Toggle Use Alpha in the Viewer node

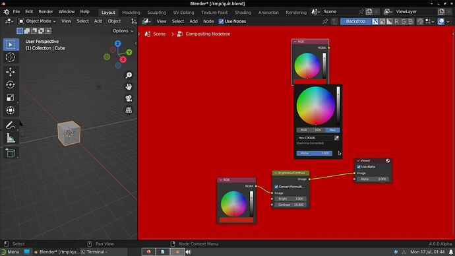[x=359, y=167]
